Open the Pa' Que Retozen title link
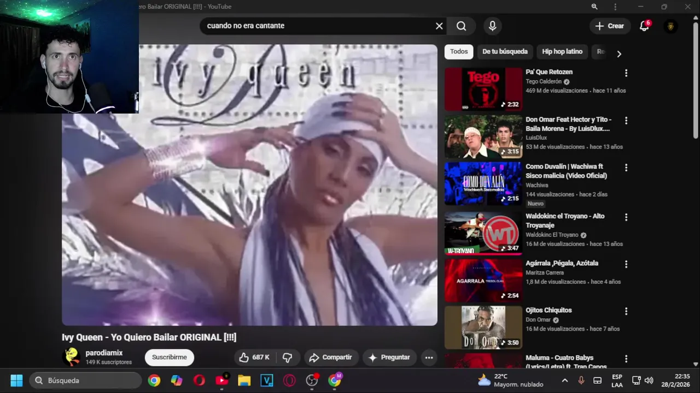This screenshot has width=700, height=393. click(549, 72)
